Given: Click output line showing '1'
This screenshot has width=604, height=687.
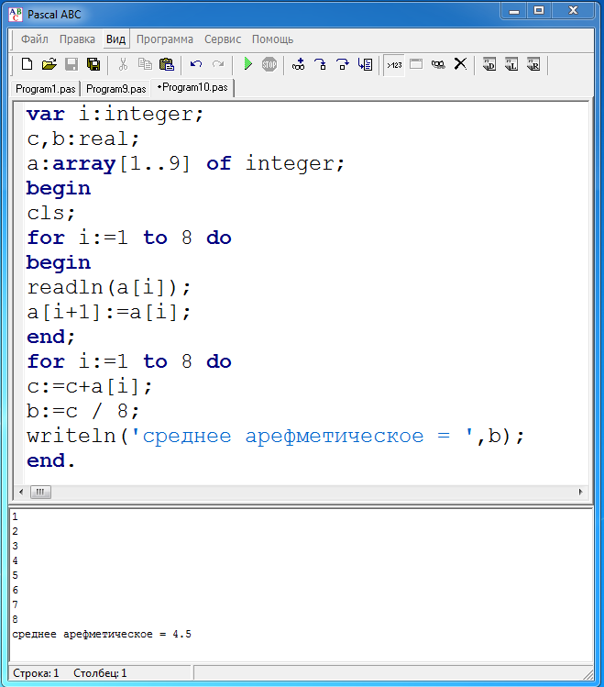Looking at the screenshot, I should [16, 516].
